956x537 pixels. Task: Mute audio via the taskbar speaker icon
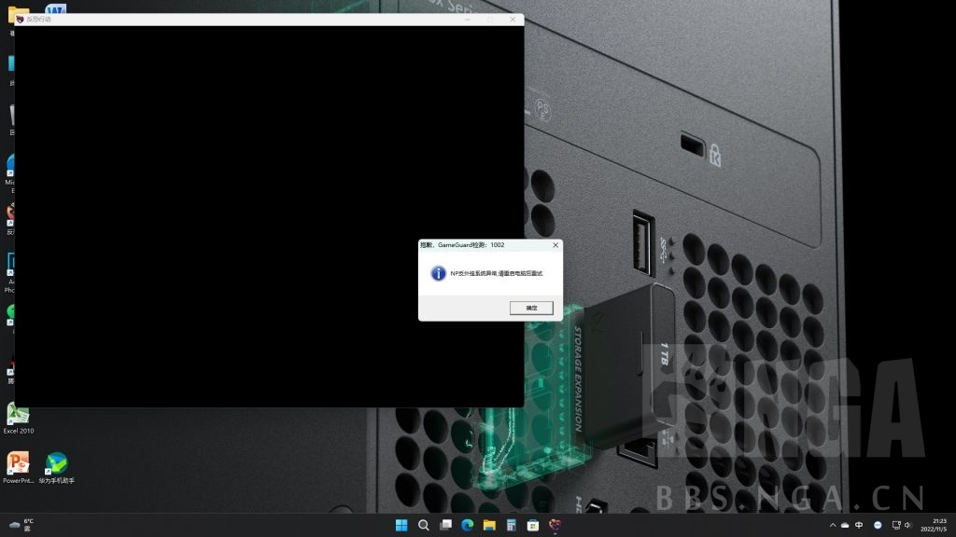909,526
